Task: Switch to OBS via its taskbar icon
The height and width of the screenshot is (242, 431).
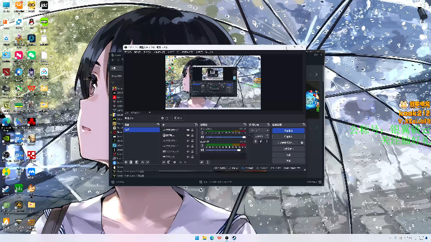Action: pyautogui.click(x=226, y=238)
